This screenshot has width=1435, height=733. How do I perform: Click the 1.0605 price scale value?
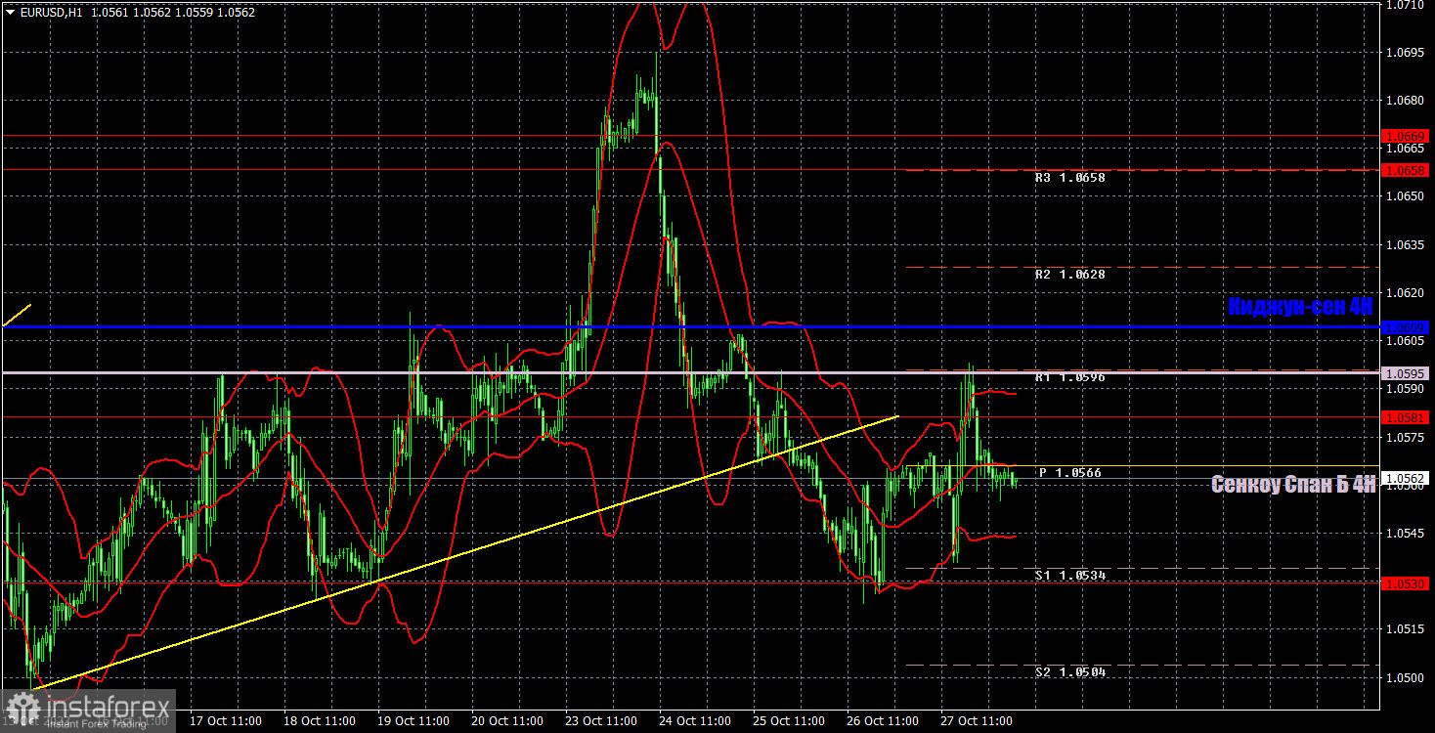tap(1407, 341)
